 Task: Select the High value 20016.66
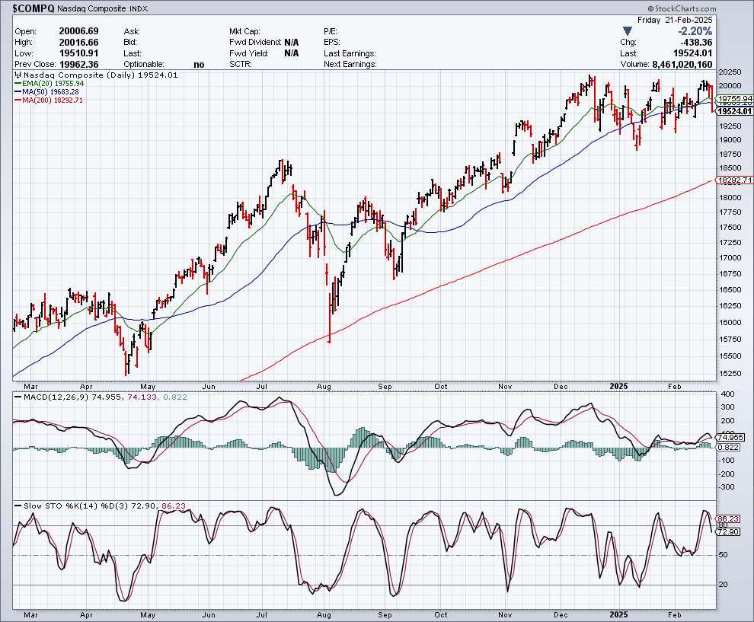coord(79,43)
